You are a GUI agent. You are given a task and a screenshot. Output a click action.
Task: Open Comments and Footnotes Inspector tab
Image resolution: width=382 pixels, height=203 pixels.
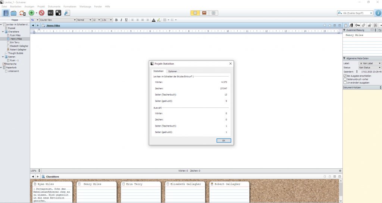[x=375, y=25]
